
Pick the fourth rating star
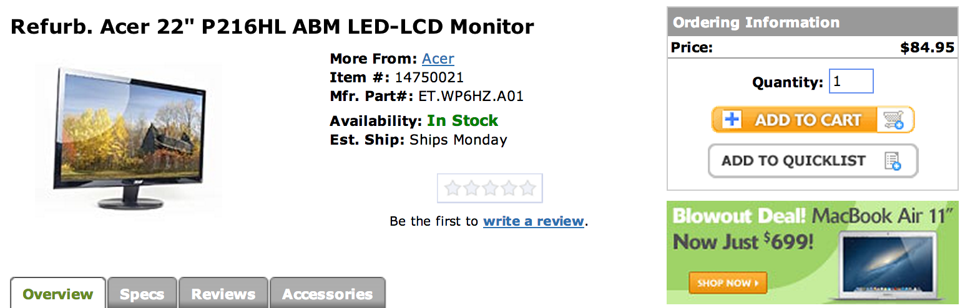[x=509, y=188]
